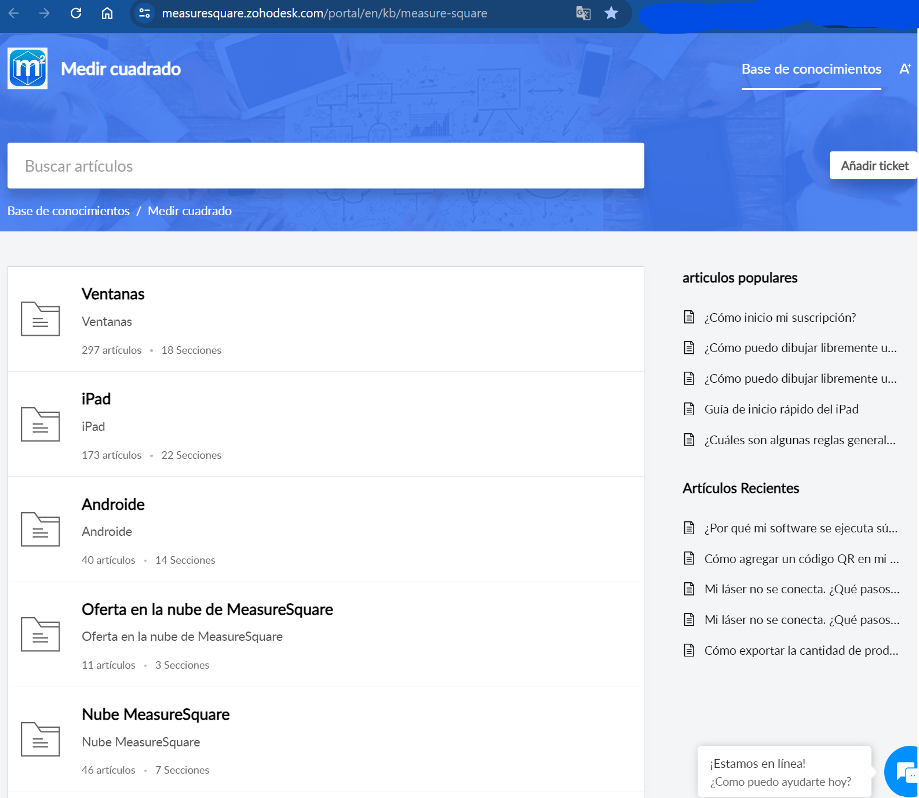Image resolution: width=919 pixels, height=798 pixels.
Task: Click the Añadir ticket button
Action: coord(874,166)
